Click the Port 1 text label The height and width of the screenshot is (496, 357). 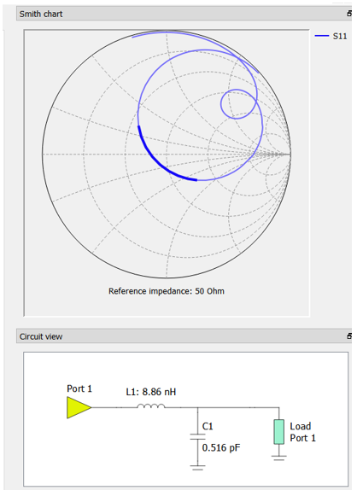(x=79, y=388)
